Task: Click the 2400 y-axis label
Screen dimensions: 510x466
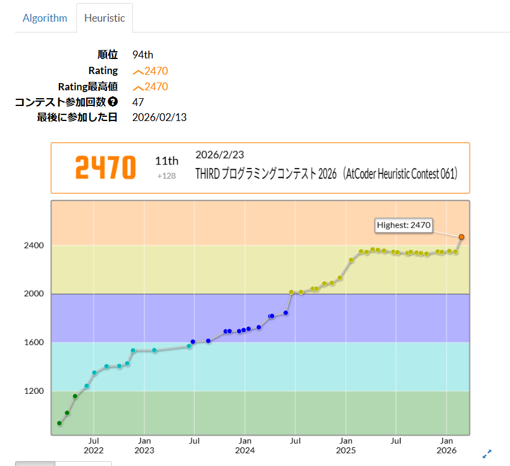Action: click(x=34, y=245)
